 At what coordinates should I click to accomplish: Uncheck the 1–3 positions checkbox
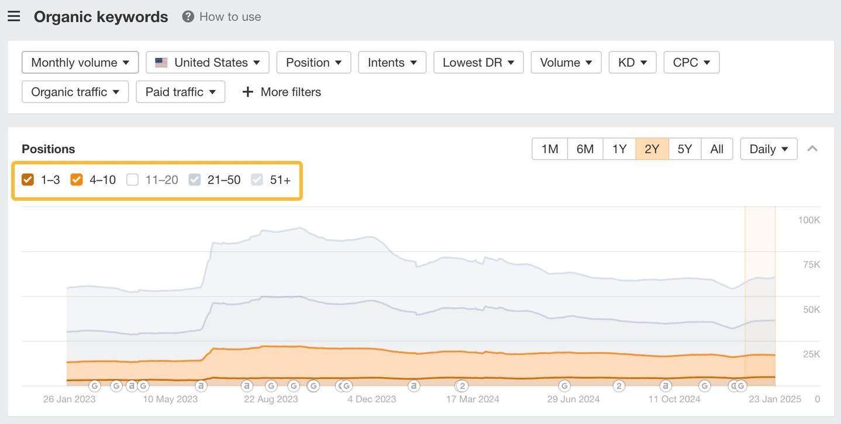coord(28,180)
